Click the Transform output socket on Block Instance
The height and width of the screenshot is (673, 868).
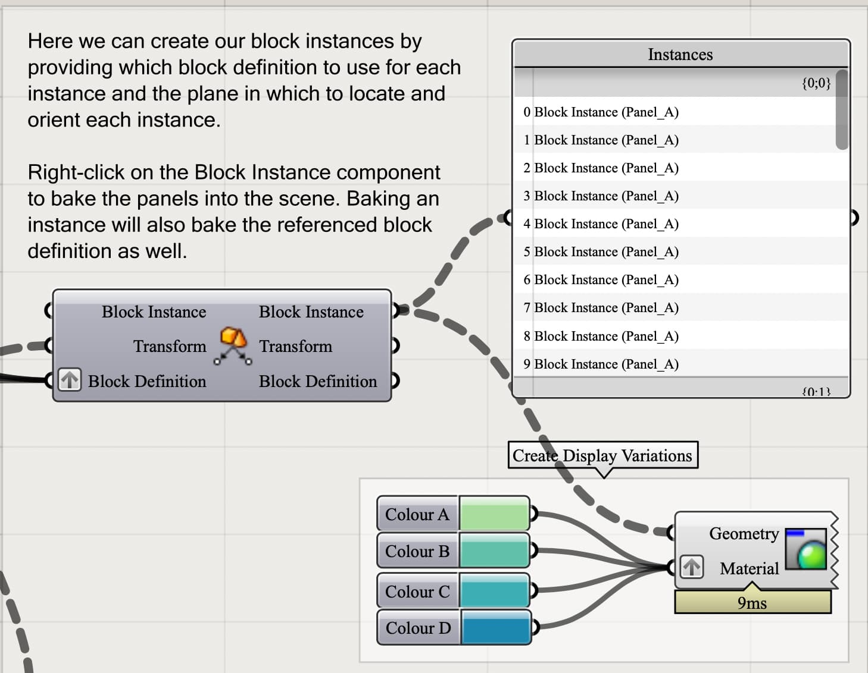coord(395,345)
